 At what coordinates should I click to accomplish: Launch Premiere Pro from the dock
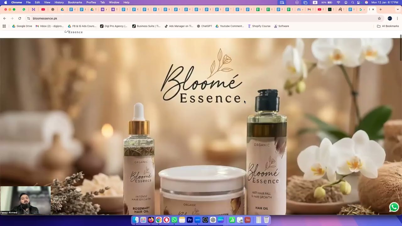190,220
